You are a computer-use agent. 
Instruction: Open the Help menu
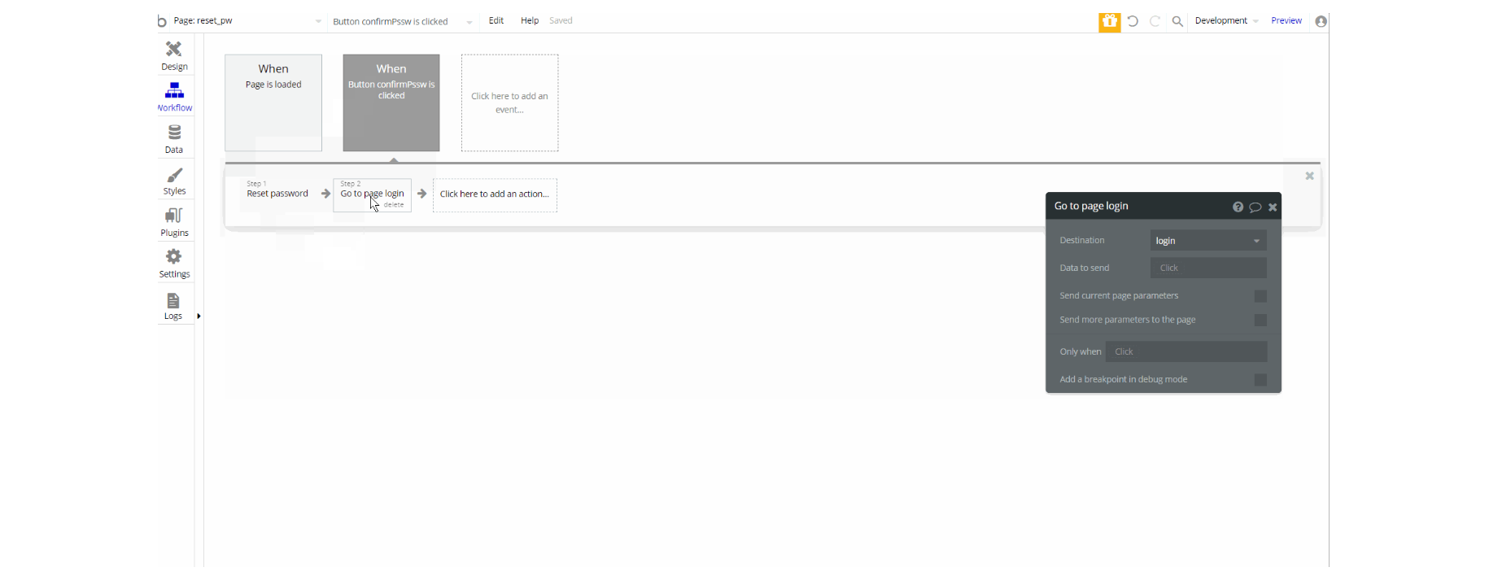pyautogui.click(x=530, y=21)
